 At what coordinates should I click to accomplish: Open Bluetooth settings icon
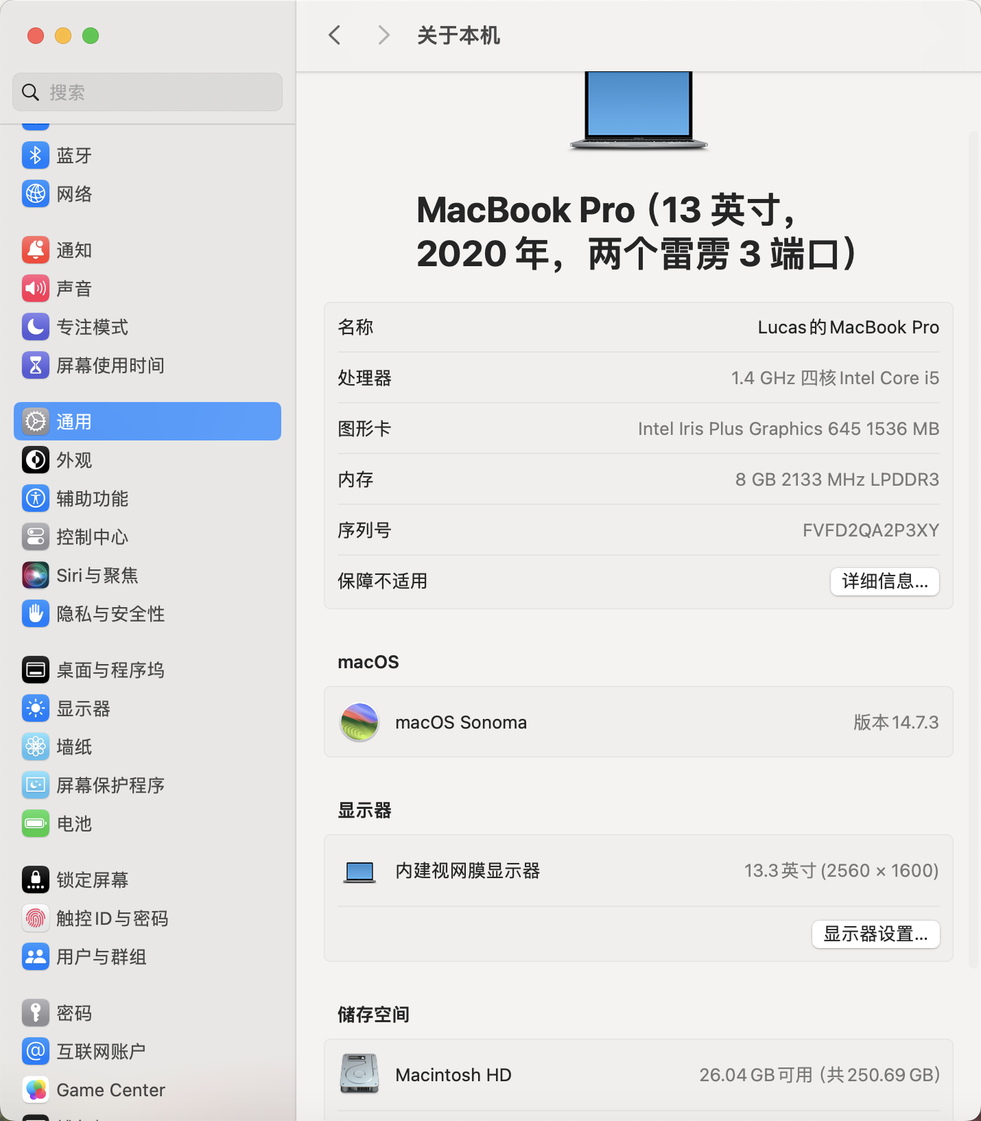click(36, 155)
